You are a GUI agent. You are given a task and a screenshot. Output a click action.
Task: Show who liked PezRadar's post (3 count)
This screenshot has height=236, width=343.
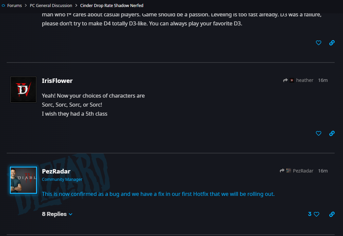point(310,214)
